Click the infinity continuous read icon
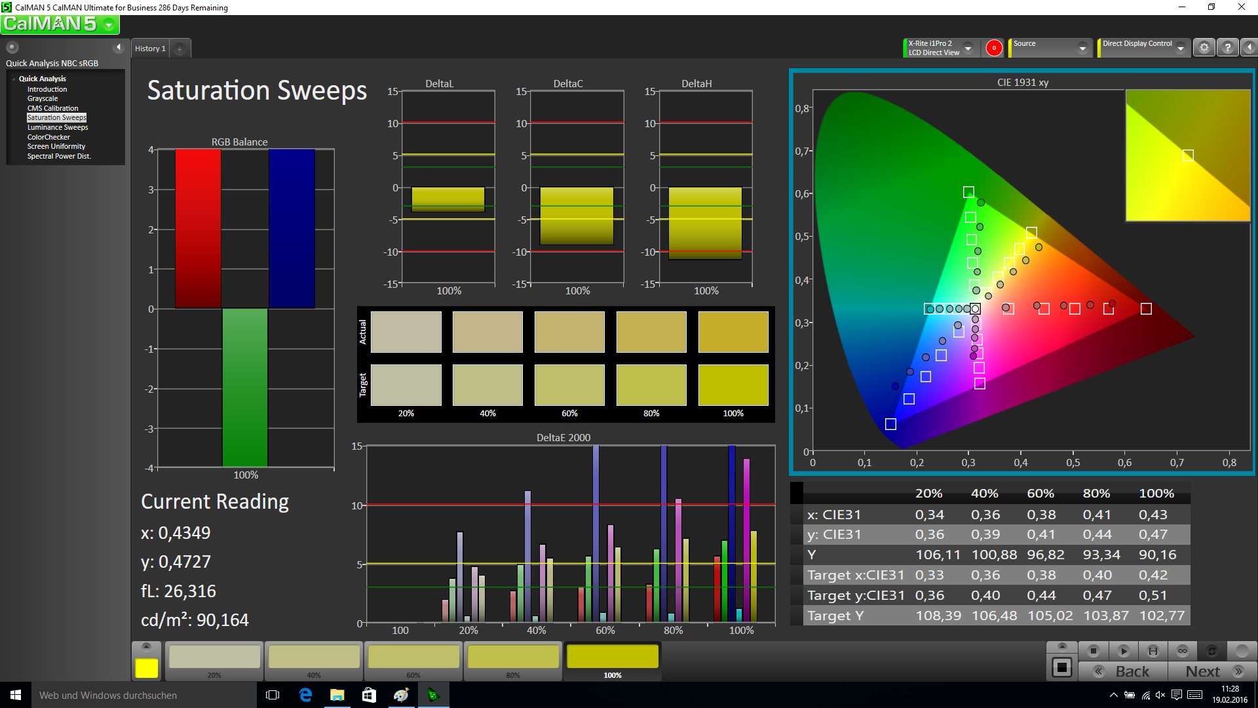 coord(1183,651)
